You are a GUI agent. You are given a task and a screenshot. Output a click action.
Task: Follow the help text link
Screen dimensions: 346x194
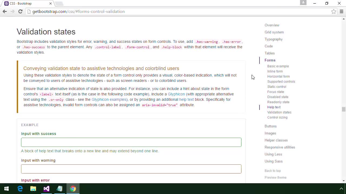pyautogui.click(x=186, y=99)
